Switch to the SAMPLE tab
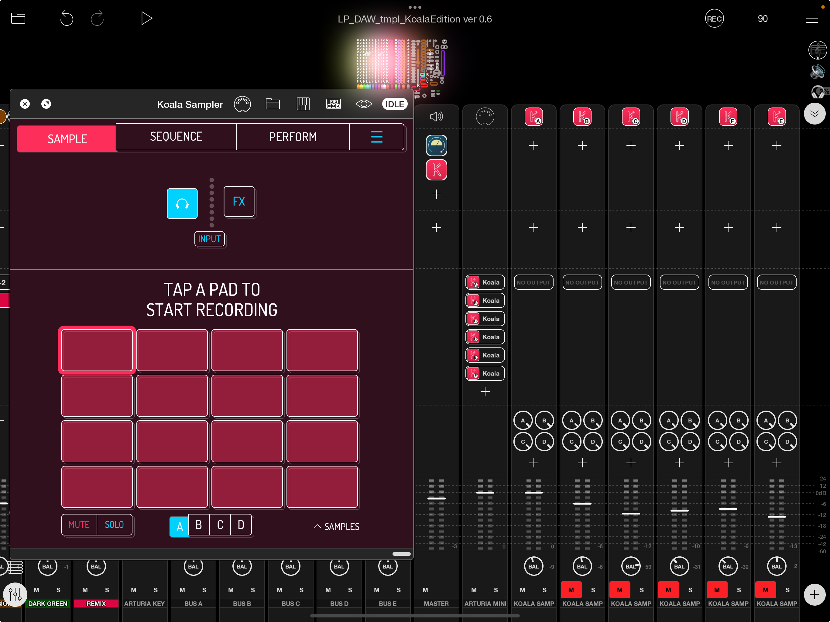This screenshot has width=830, height=622. tap(67, 139)
